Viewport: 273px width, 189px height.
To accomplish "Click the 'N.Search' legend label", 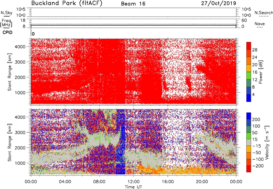I will [263, 13].
